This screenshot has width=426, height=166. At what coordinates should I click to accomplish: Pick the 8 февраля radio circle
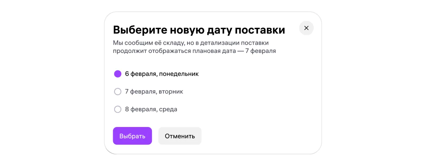click(x=118, y=109)
